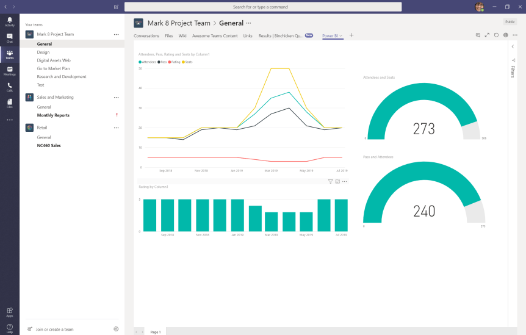Open the Power BI tab dropdown arrow
This screenshot has width=526, height=335.
pyautogui.click(x=341, y=36)
